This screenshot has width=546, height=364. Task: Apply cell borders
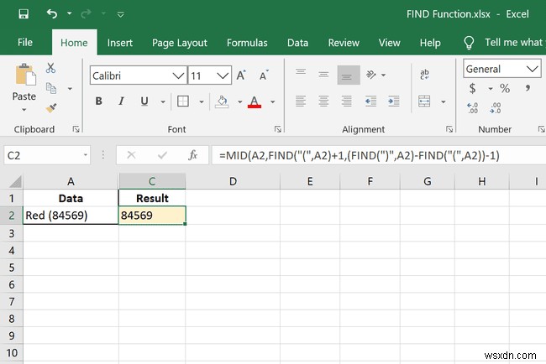click(183, 101)
